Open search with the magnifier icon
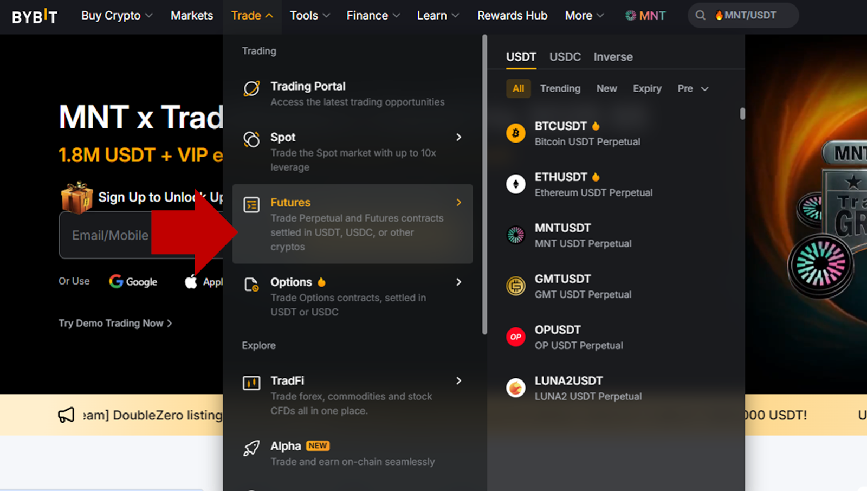 pyautogui.click(x=700, y=15)
